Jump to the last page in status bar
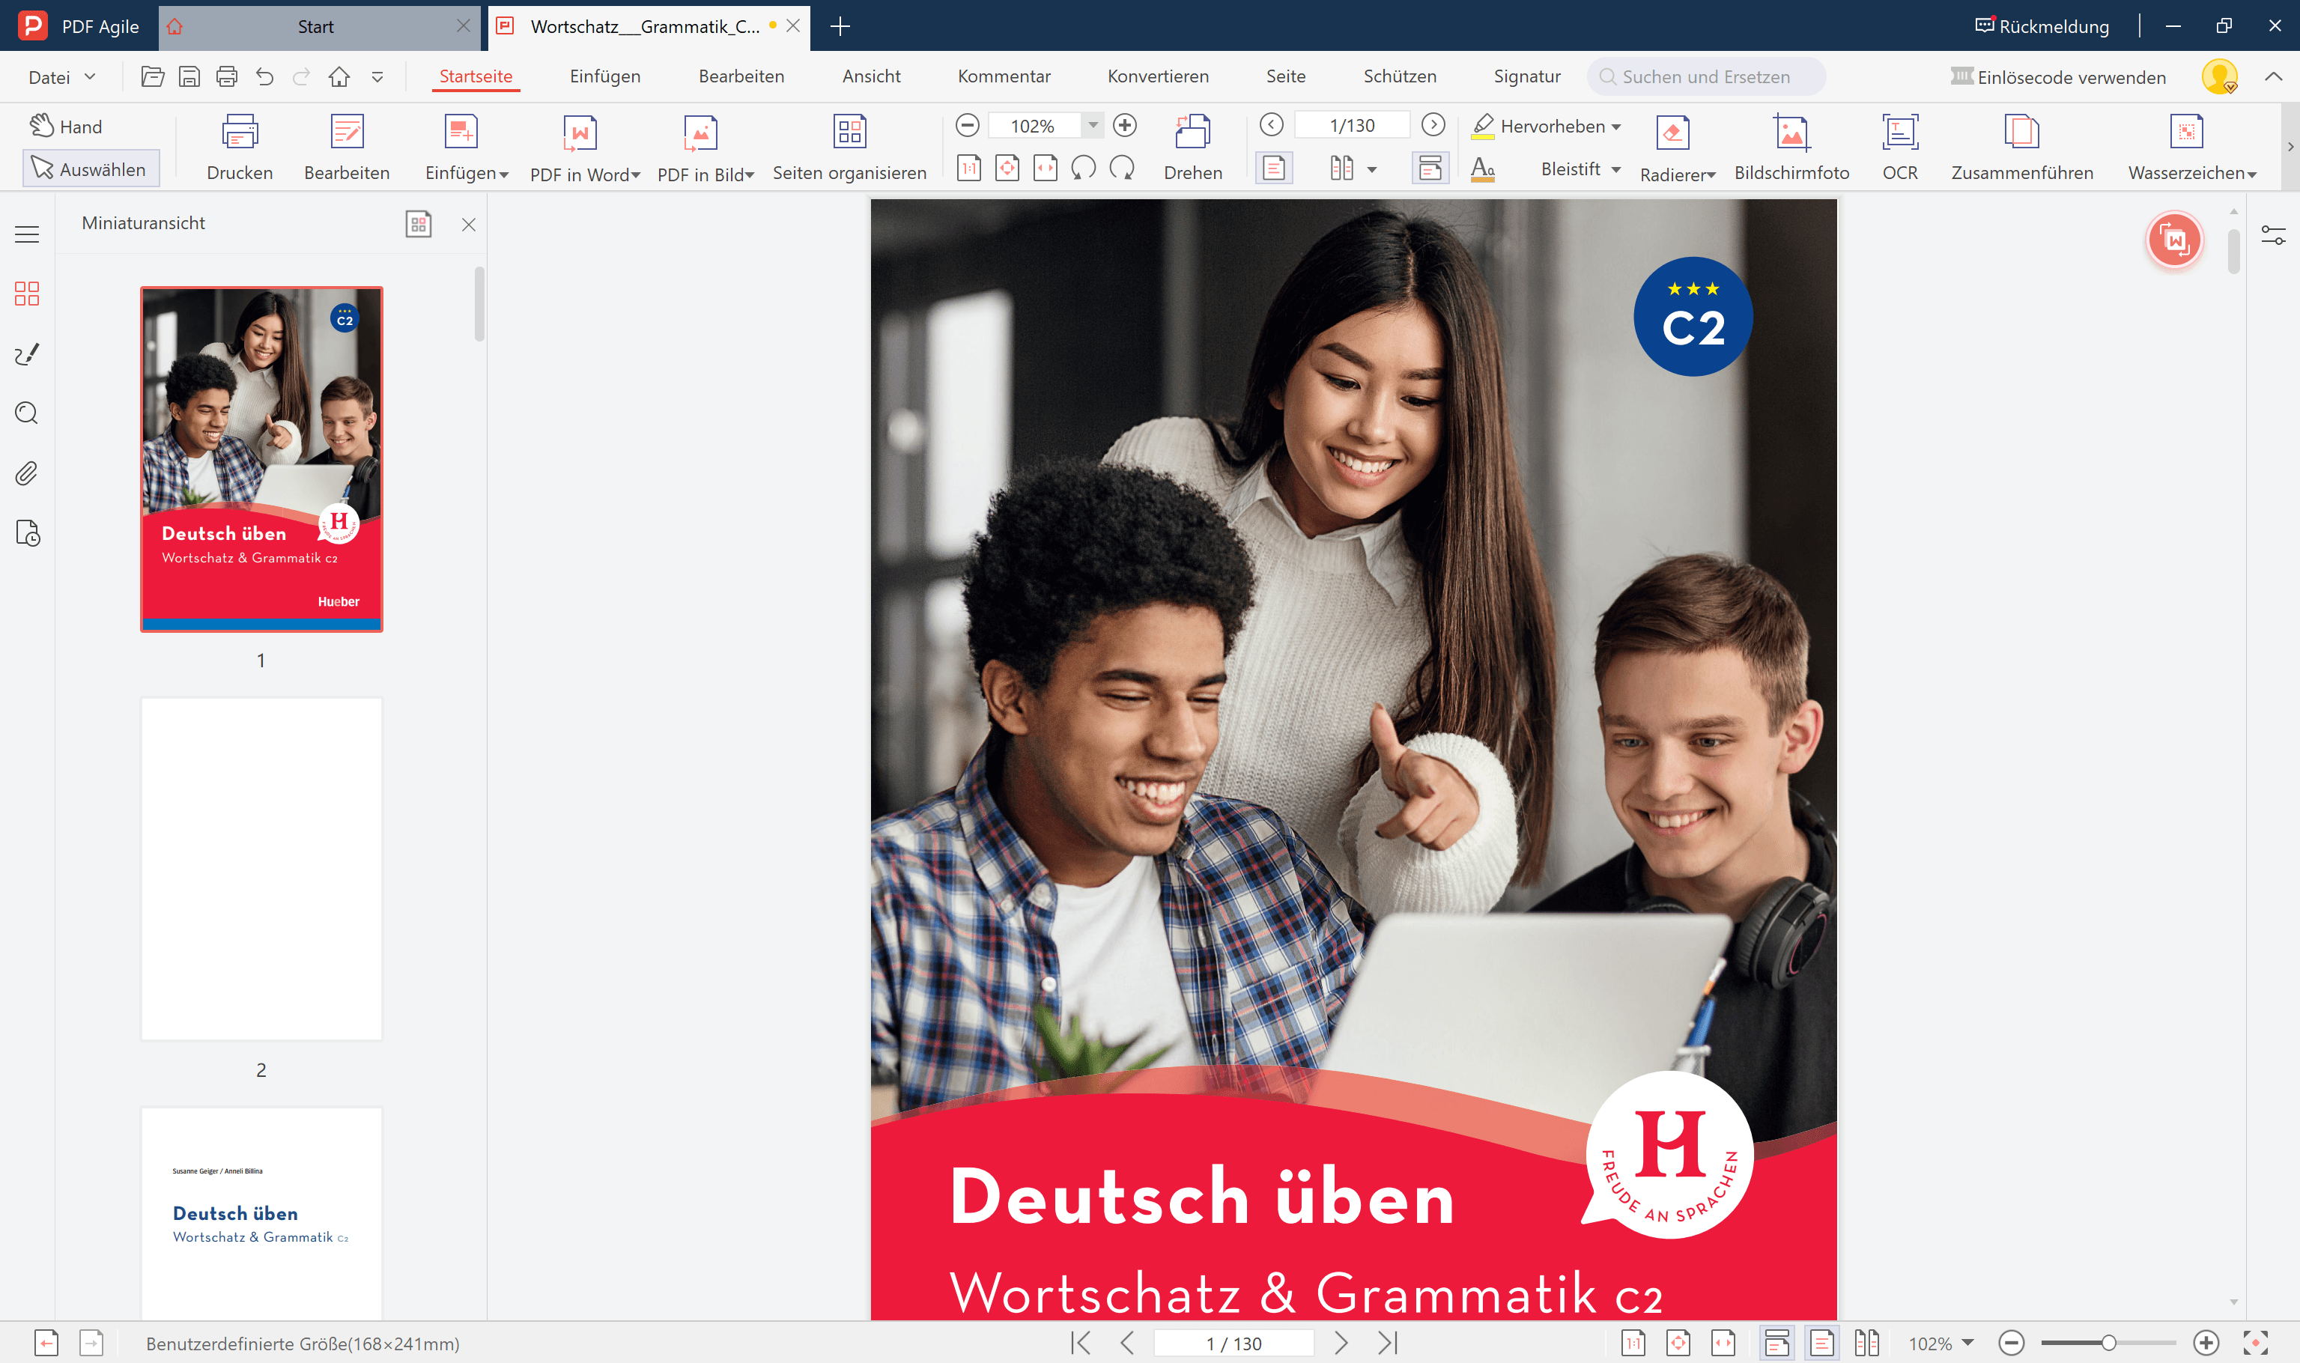 click(x=1388, y=1343)
